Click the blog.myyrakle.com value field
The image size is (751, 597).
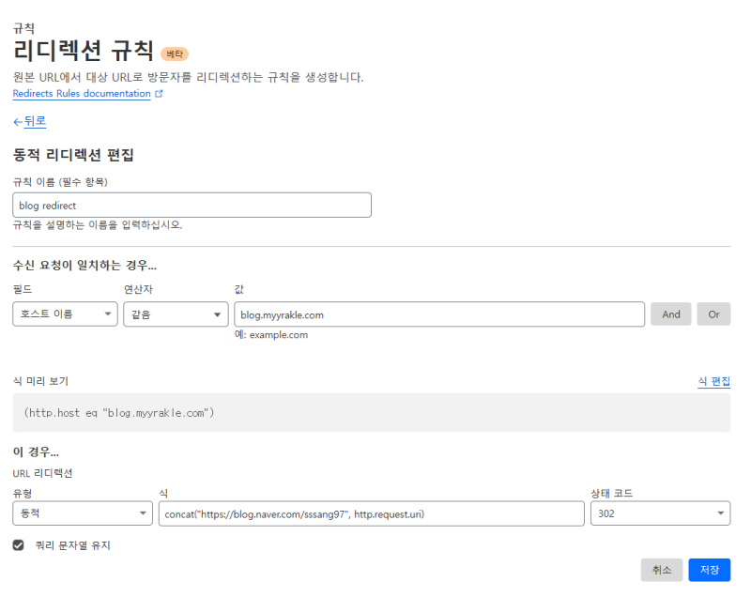point(439,314)
